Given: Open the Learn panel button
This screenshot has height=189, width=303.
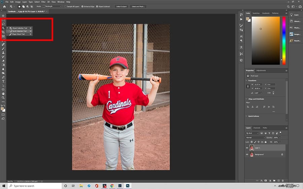Looking at the screenshot, I should pos(295,15).
